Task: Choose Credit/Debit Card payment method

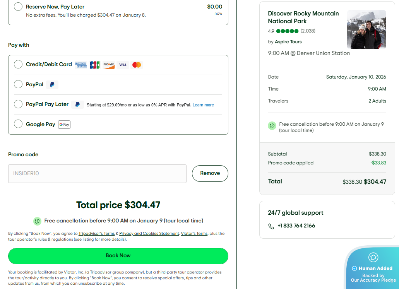Action: tap(18, 64)
